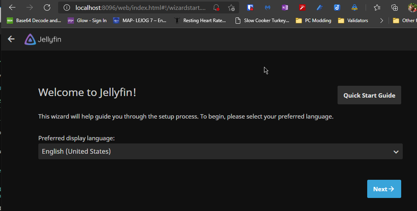Open MAP- LEJOG 7 bookmark

coord(140,21)
